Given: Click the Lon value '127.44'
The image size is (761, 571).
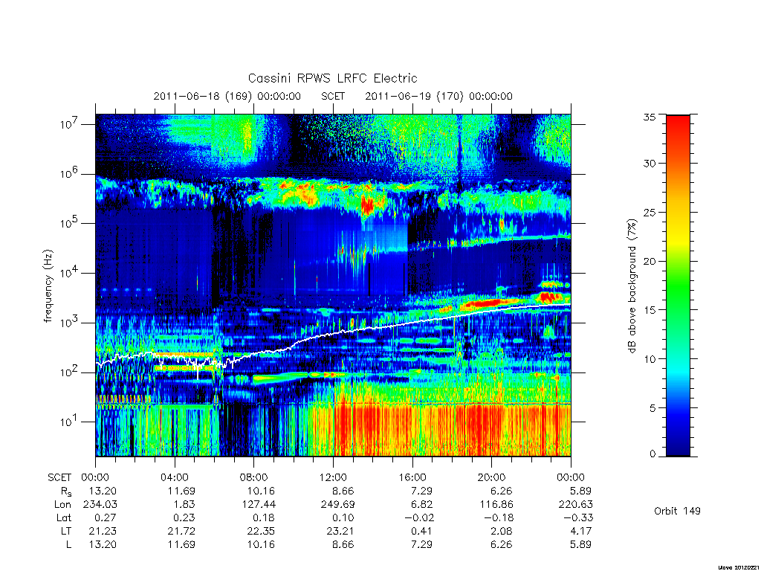Looking at the screenshot, I should [x=258, y=505].
